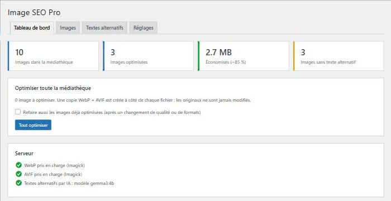
Task: Go to the Réglages tab
Action: [144, 28]
